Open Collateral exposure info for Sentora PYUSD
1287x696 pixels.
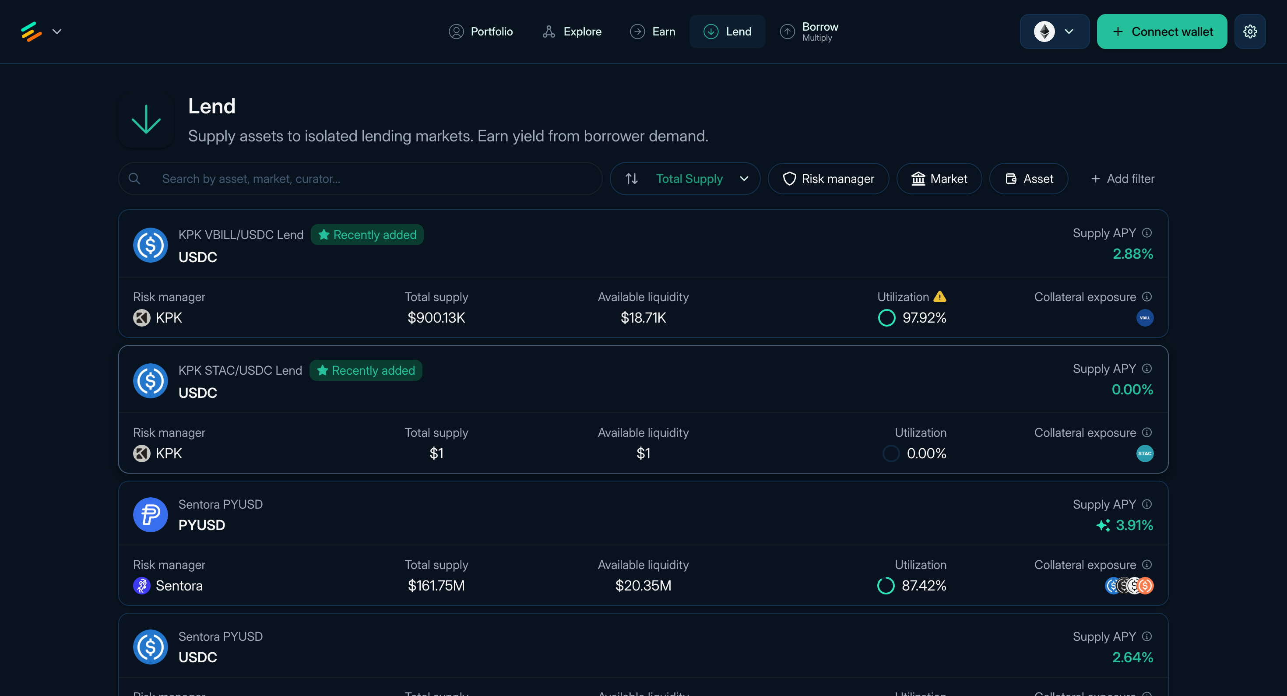1147,565
